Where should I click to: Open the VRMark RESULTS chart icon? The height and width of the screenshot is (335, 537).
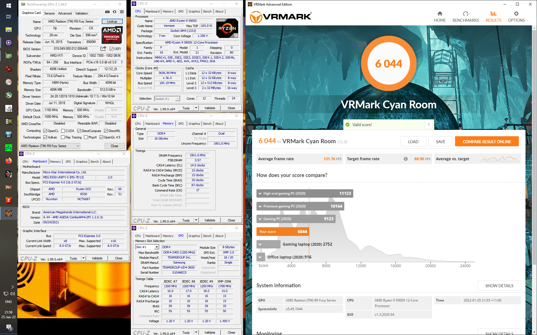493,14
